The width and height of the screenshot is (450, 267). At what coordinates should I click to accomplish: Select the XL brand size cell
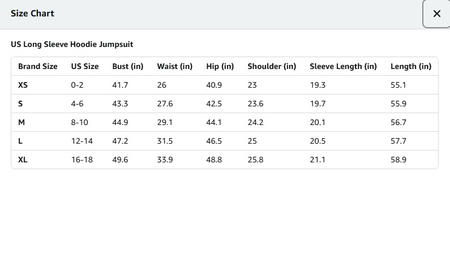tap(23, 160)
